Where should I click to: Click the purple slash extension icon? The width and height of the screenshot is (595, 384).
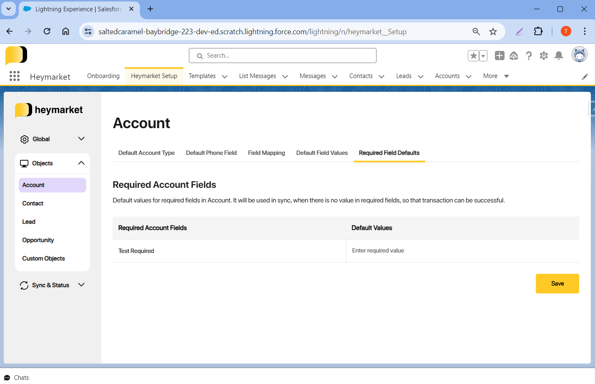point(519,31)
